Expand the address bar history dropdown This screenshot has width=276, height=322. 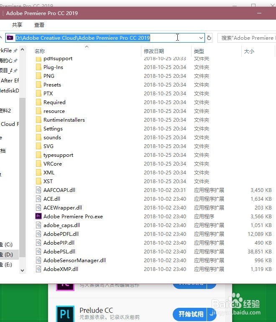(201, 38)
